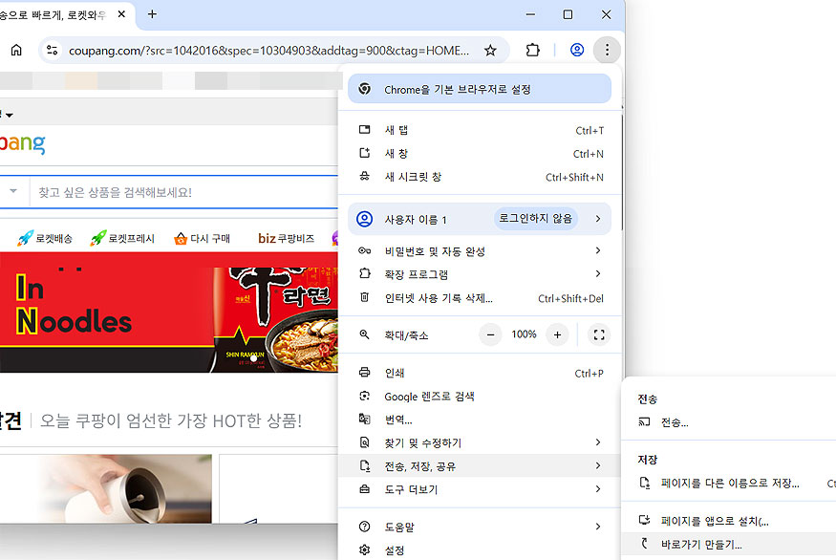Click the translate icon beside 번역
The height and width of the screenshot is (560, 836).
tap(365, 420)
